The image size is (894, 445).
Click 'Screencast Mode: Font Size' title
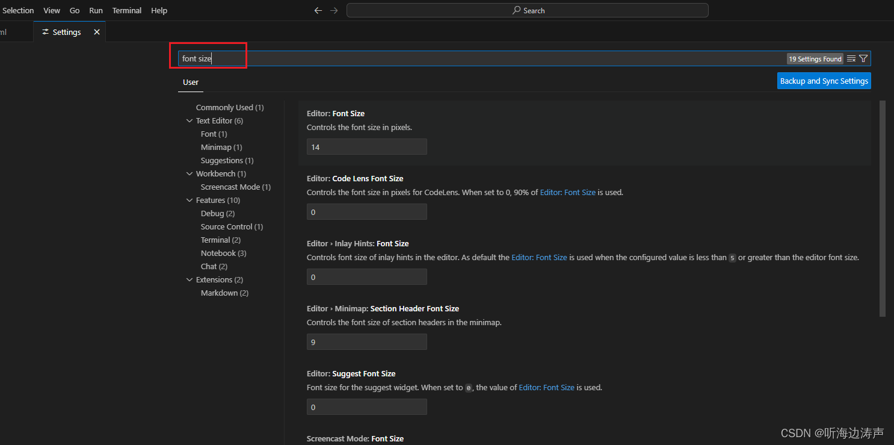tap(355, 438)
